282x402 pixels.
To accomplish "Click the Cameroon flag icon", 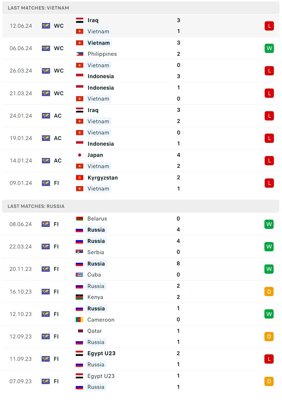I will (79, 320).
